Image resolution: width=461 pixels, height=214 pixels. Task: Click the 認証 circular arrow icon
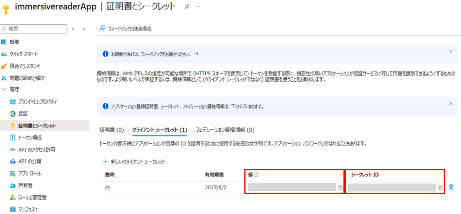(x=12, y=113)
